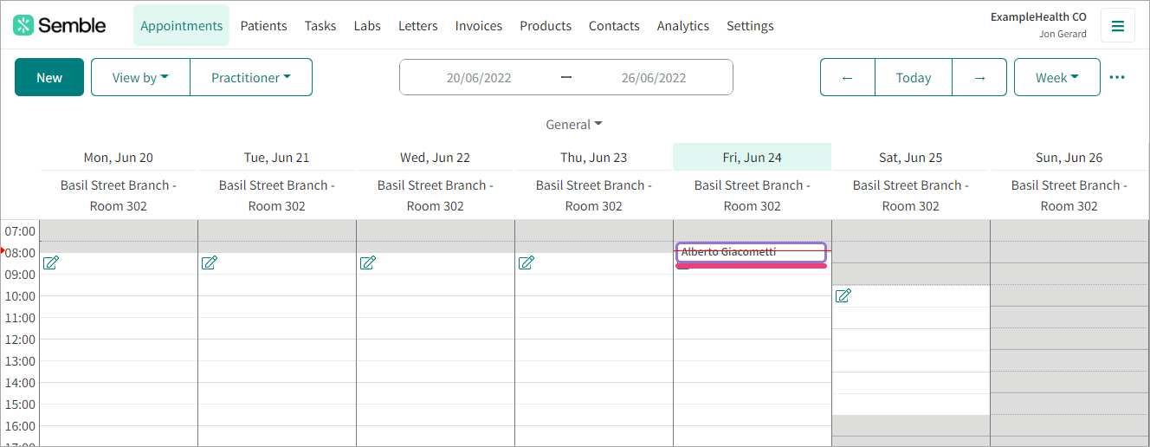
Task: Click the edit note icon on Tuesday
Action: (210, 262)
